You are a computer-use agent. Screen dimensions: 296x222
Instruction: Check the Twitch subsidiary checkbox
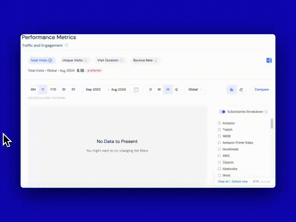pyautogui.click(x=219, y=129)
